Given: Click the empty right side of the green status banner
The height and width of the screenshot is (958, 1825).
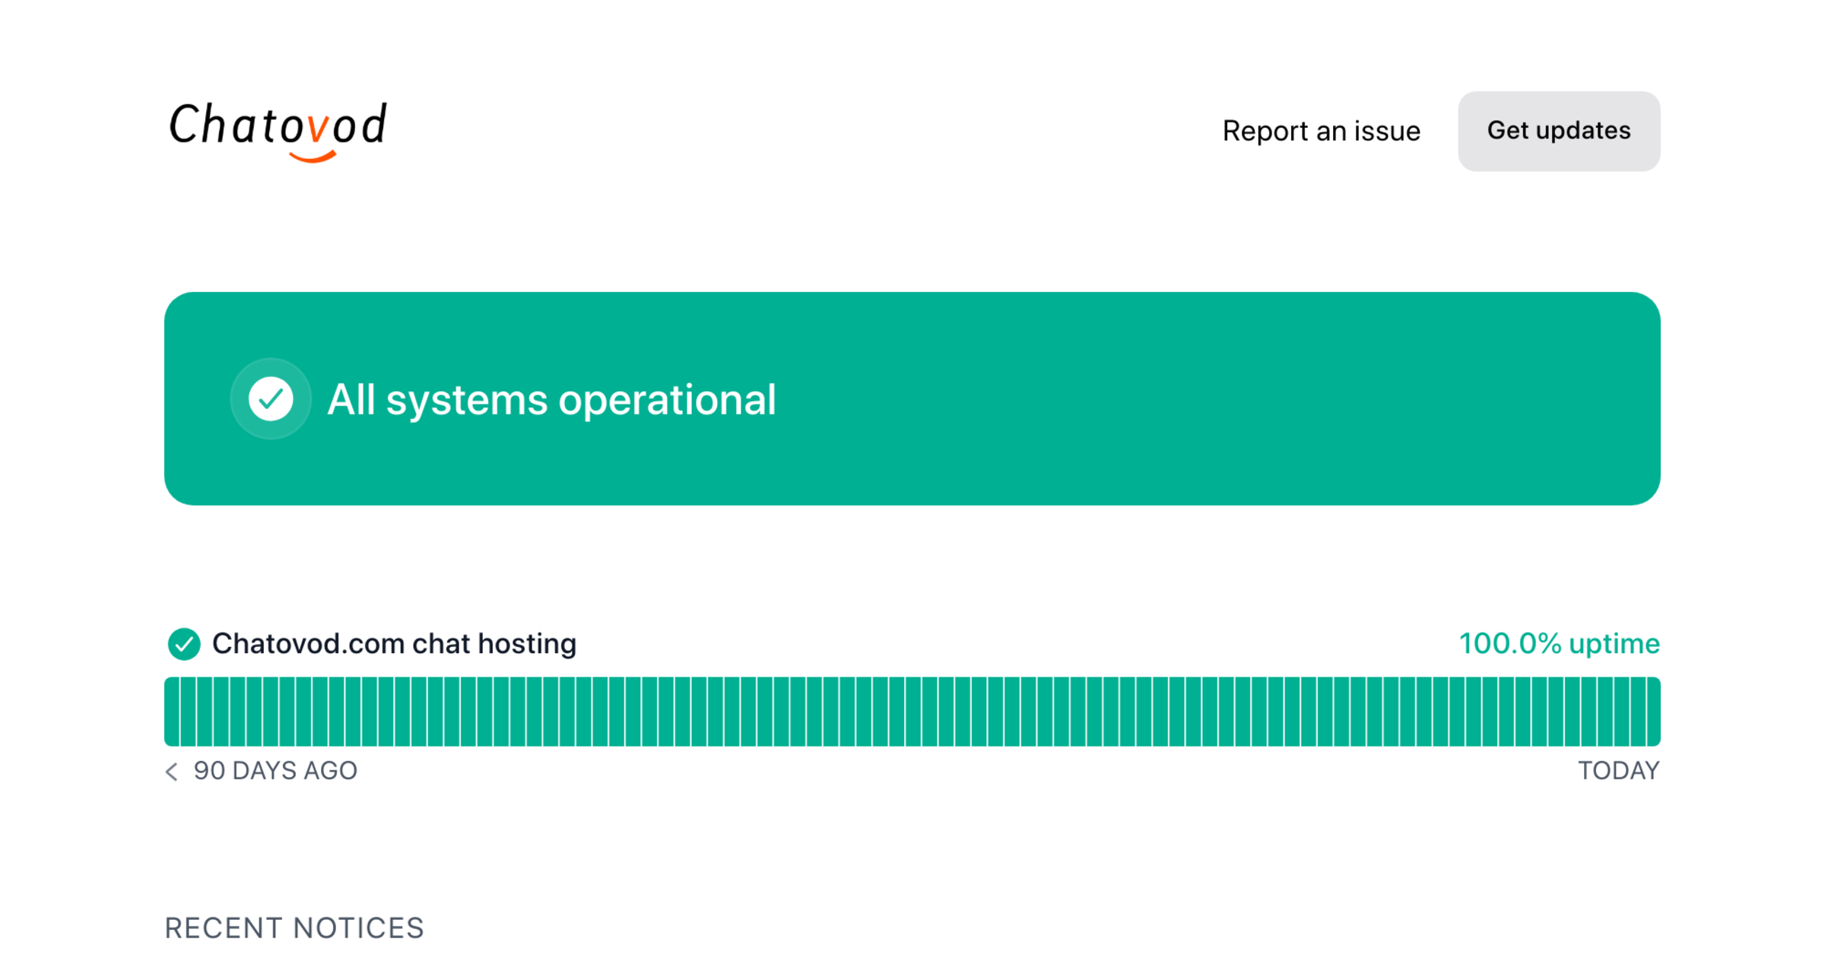Looking at the screenshot, I should pyautogui.click(x=1293, y=399).
